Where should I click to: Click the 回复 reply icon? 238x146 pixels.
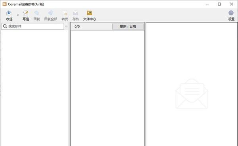click(x=36, y=13)
